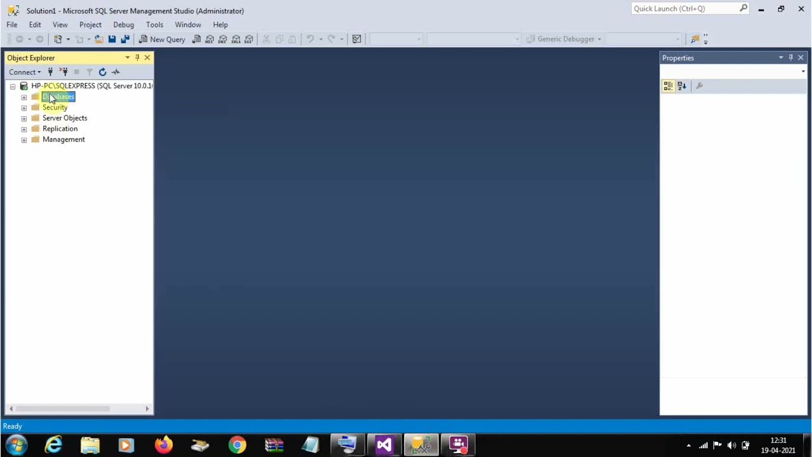Click the Find in Files toolbar icon
This screenshot has height=457, width=812.
click(x=695, y=39)
